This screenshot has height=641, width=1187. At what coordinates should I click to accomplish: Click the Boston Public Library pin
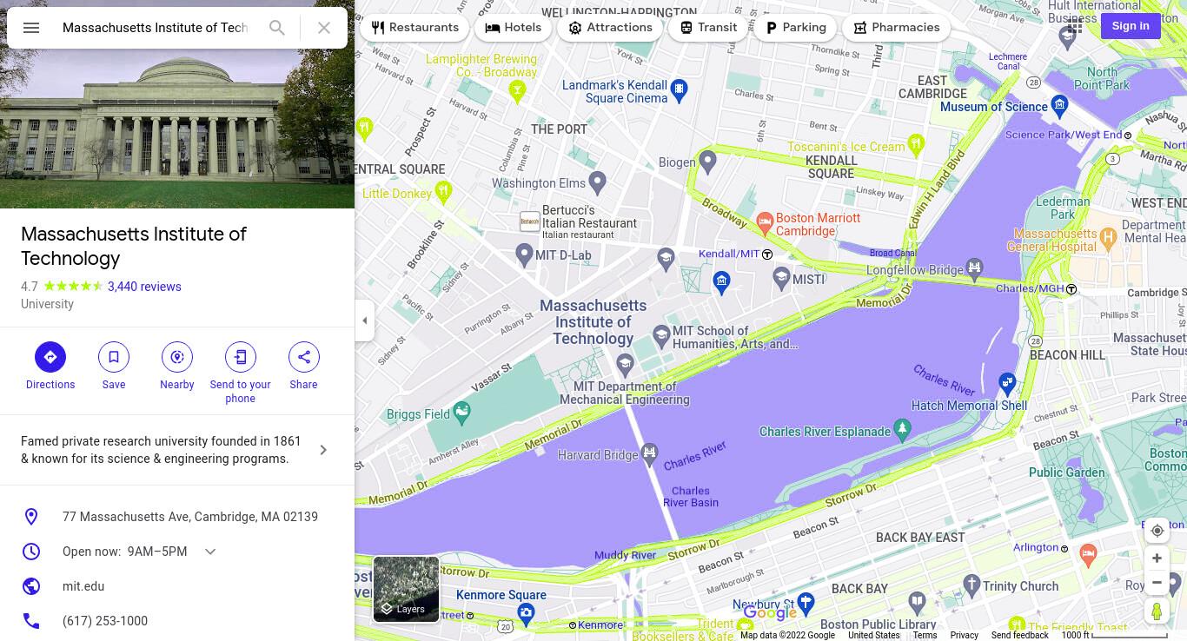(x=917, y=600)
